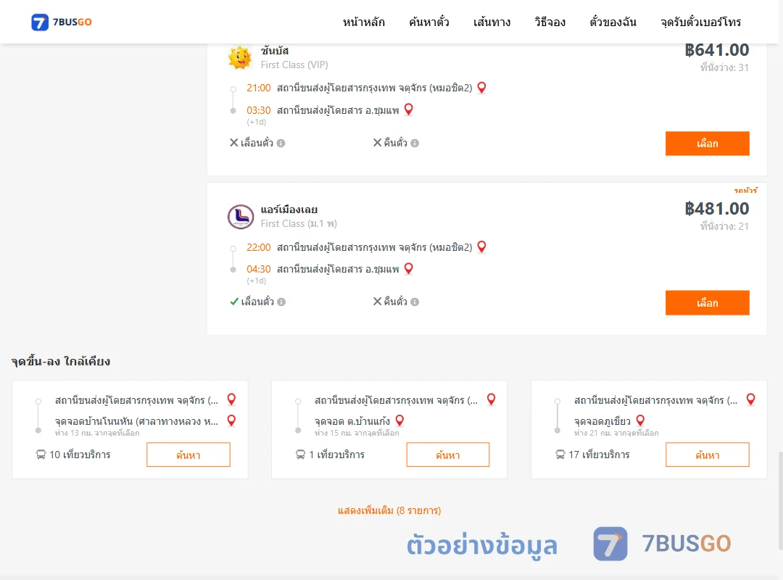This screenshot has width=783, height=580.
Task: Open the ค้นหาตั๋ว menu item
Action: [x=428, y=22]
